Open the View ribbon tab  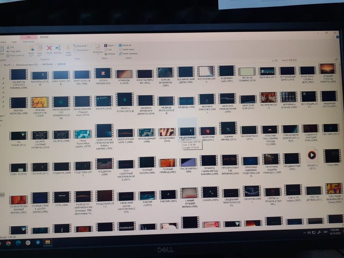tap(14, 42)
